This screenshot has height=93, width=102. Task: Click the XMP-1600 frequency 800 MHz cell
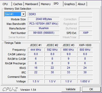[x=85, y=50]
